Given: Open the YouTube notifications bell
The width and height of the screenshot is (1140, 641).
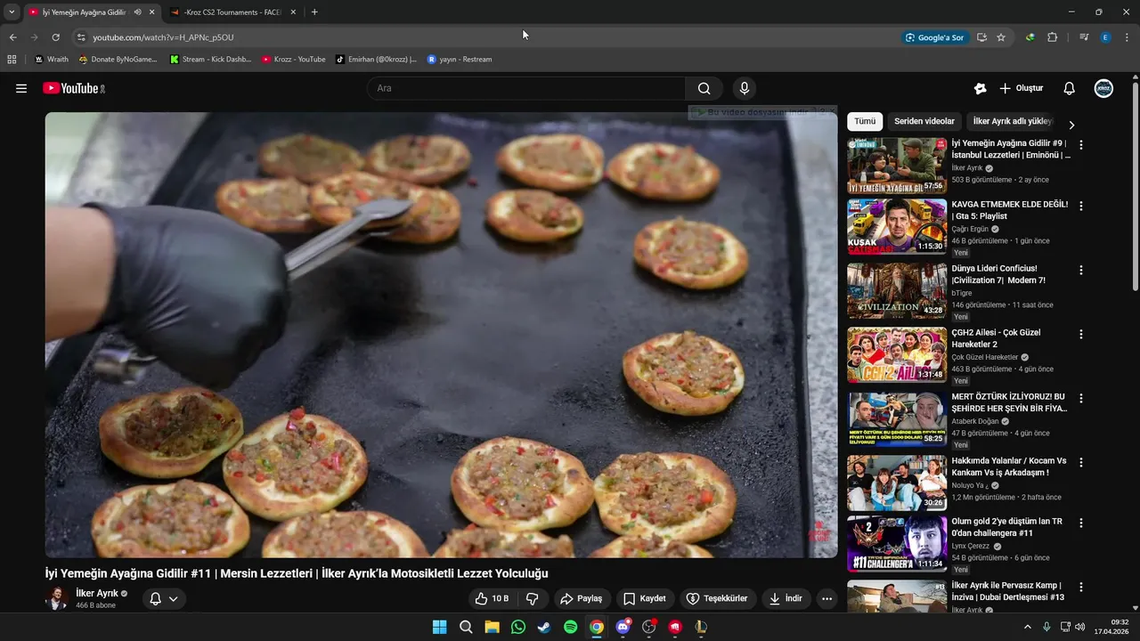Looking at the screenshot, I should (1070, 88).
